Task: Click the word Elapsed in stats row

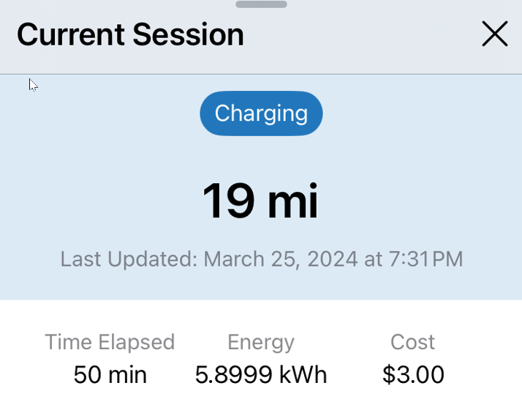Action: [137, 343]
